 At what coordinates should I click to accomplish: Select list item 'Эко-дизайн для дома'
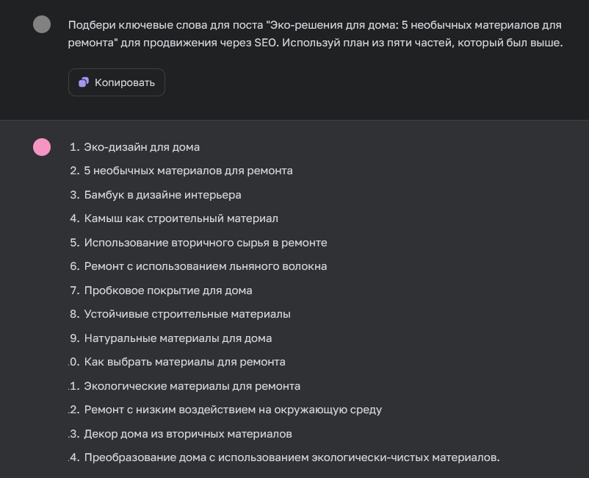tap(142, 147)
